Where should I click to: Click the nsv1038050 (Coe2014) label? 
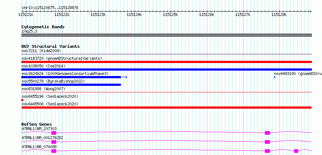(43, 66)
